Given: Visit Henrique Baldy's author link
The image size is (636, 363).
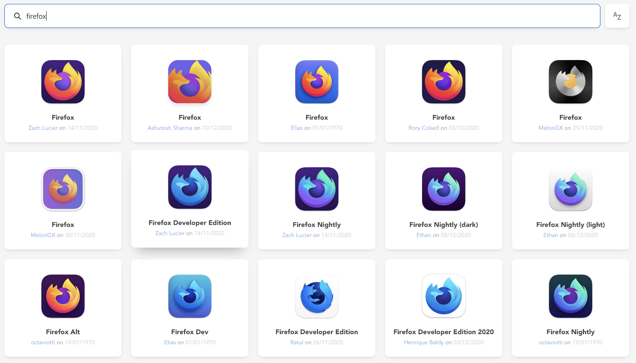Looking at the screenshot, I should pos(424,342).
